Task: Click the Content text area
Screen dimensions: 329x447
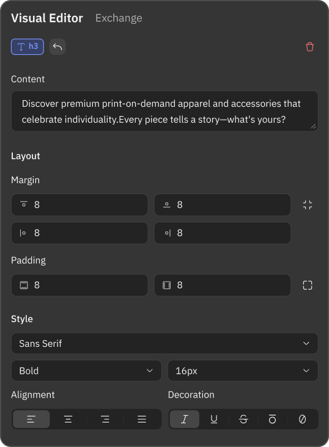Action: (164, 111)
